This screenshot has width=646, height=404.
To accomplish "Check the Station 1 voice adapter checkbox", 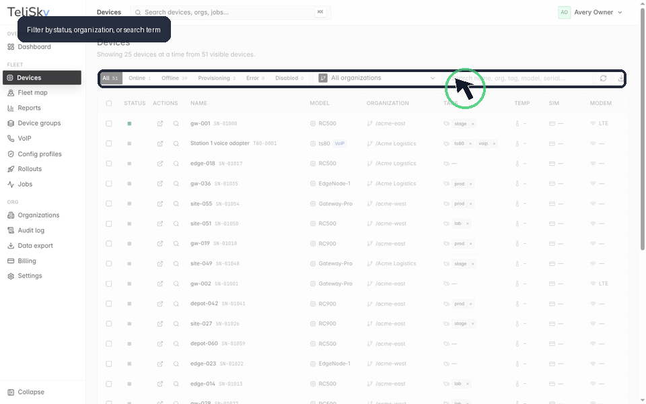I will (109, 143).
